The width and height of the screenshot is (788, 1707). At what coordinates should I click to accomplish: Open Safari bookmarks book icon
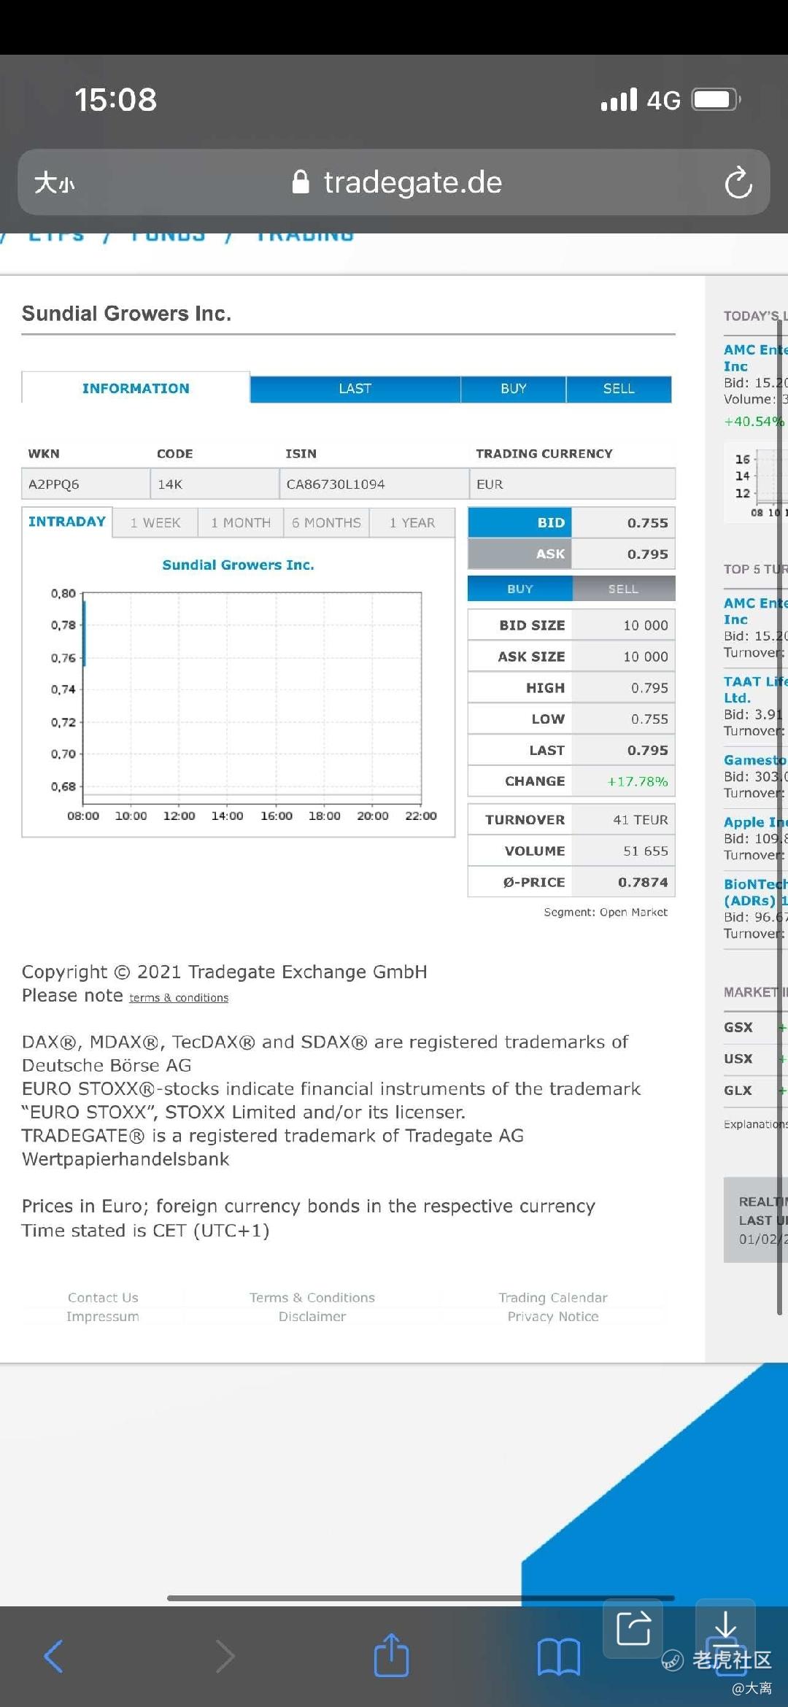pos(558,1656)
